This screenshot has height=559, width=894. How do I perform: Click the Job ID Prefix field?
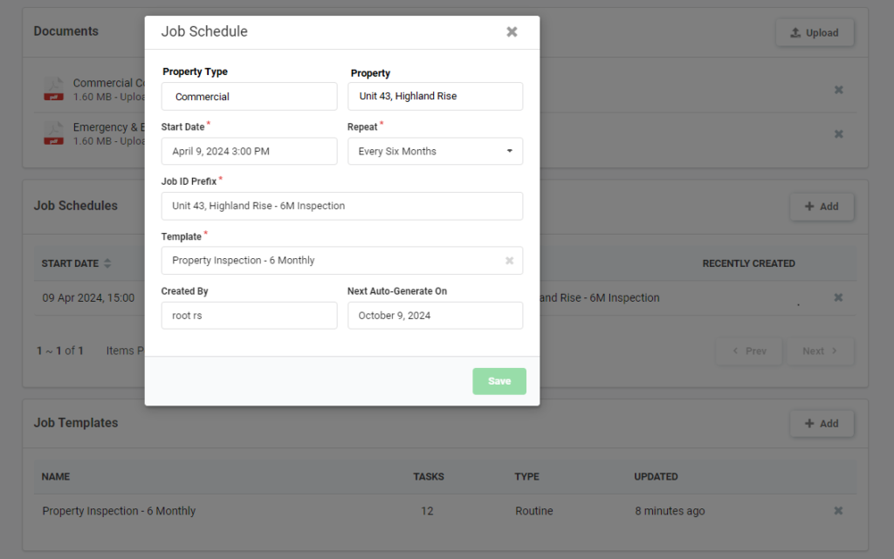click(342, 206)
